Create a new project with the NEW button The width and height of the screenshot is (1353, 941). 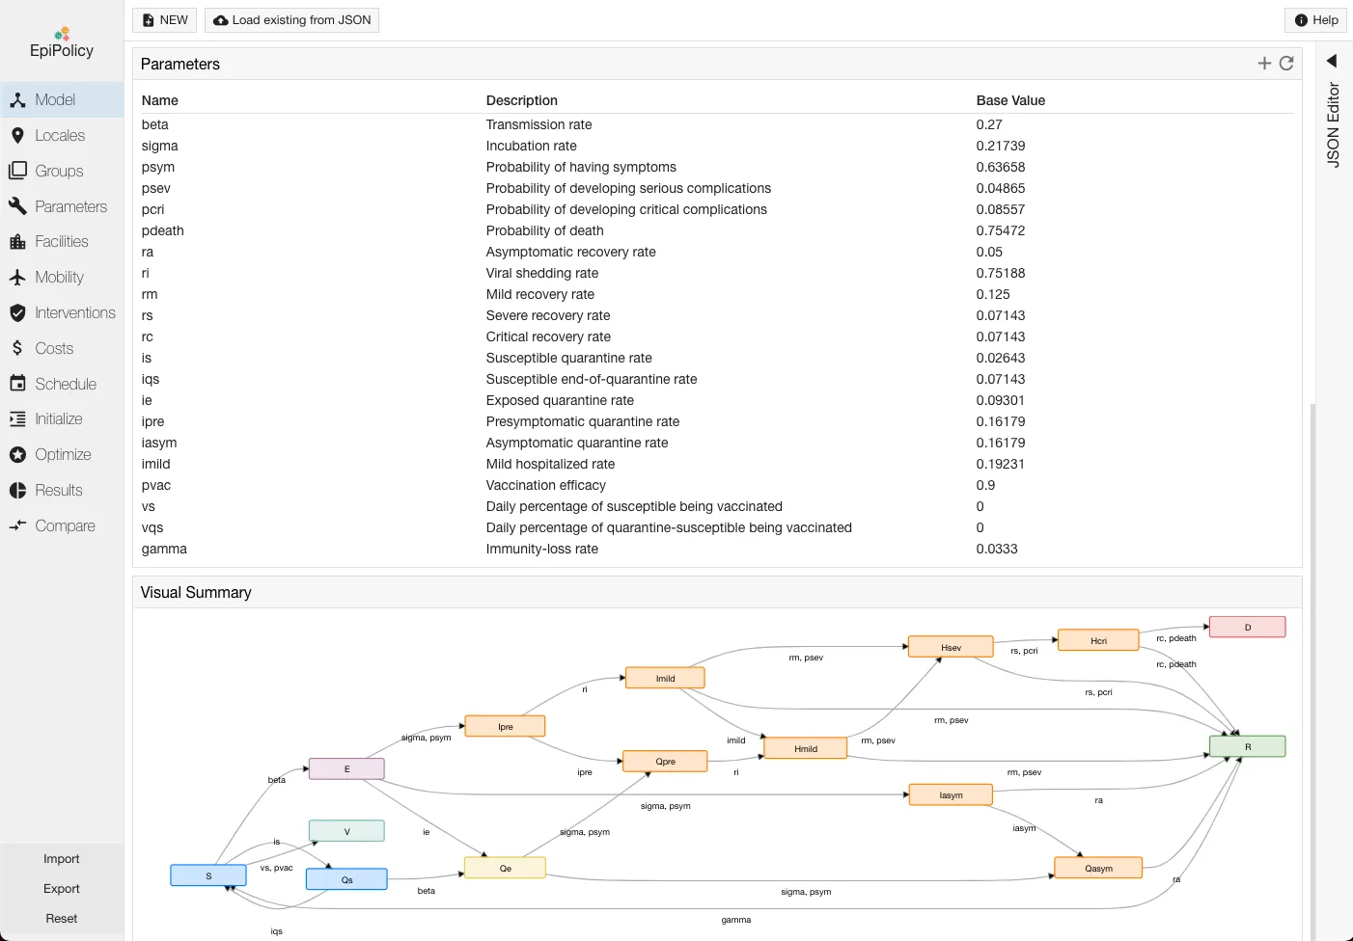click(x=163, y=19)
